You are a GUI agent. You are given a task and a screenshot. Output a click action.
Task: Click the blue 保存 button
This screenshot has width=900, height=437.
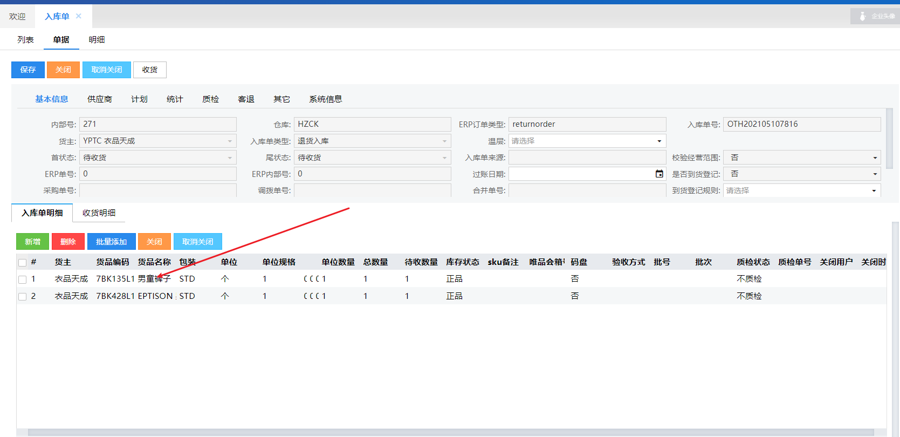click(28, 70)
